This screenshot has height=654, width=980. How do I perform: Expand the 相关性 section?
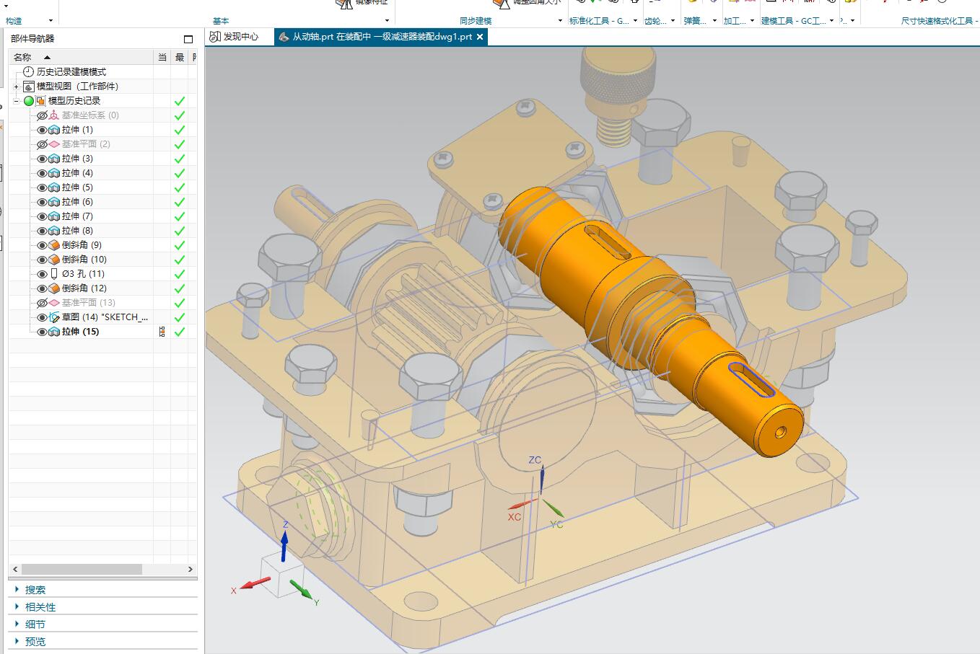[x=17, y=606]
